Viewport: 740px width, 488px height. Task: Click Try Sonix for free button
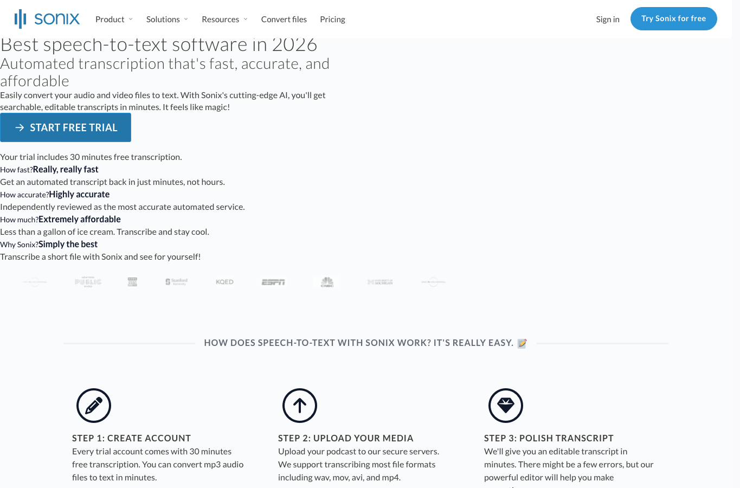(674, 18)
